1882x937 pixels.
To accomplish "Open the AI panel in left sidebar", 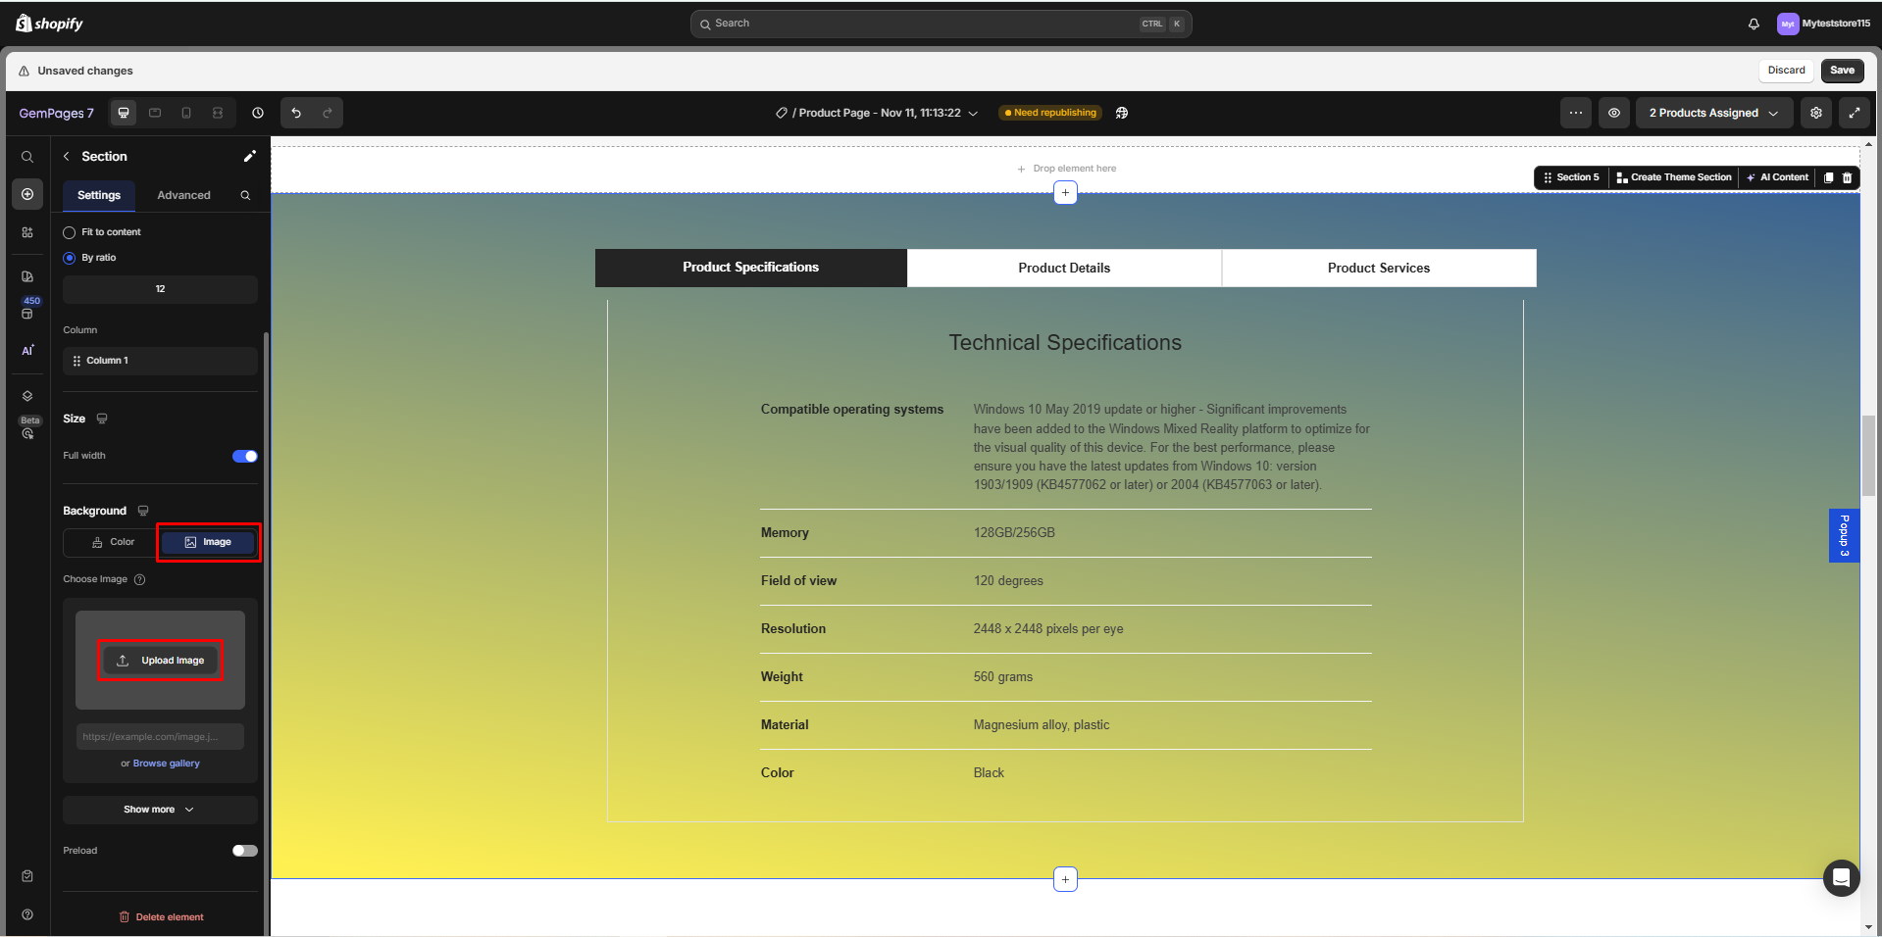I will (27, 350).
